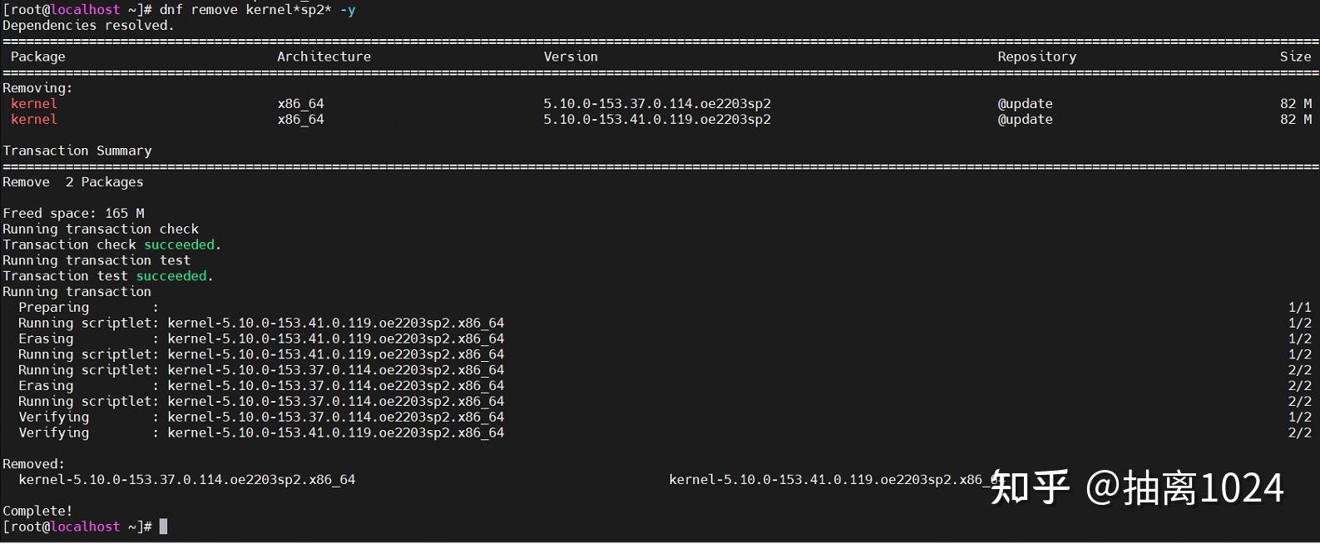Click the "Remove  2 Packages" line
1320x544 pixels.
coord(72,182)
